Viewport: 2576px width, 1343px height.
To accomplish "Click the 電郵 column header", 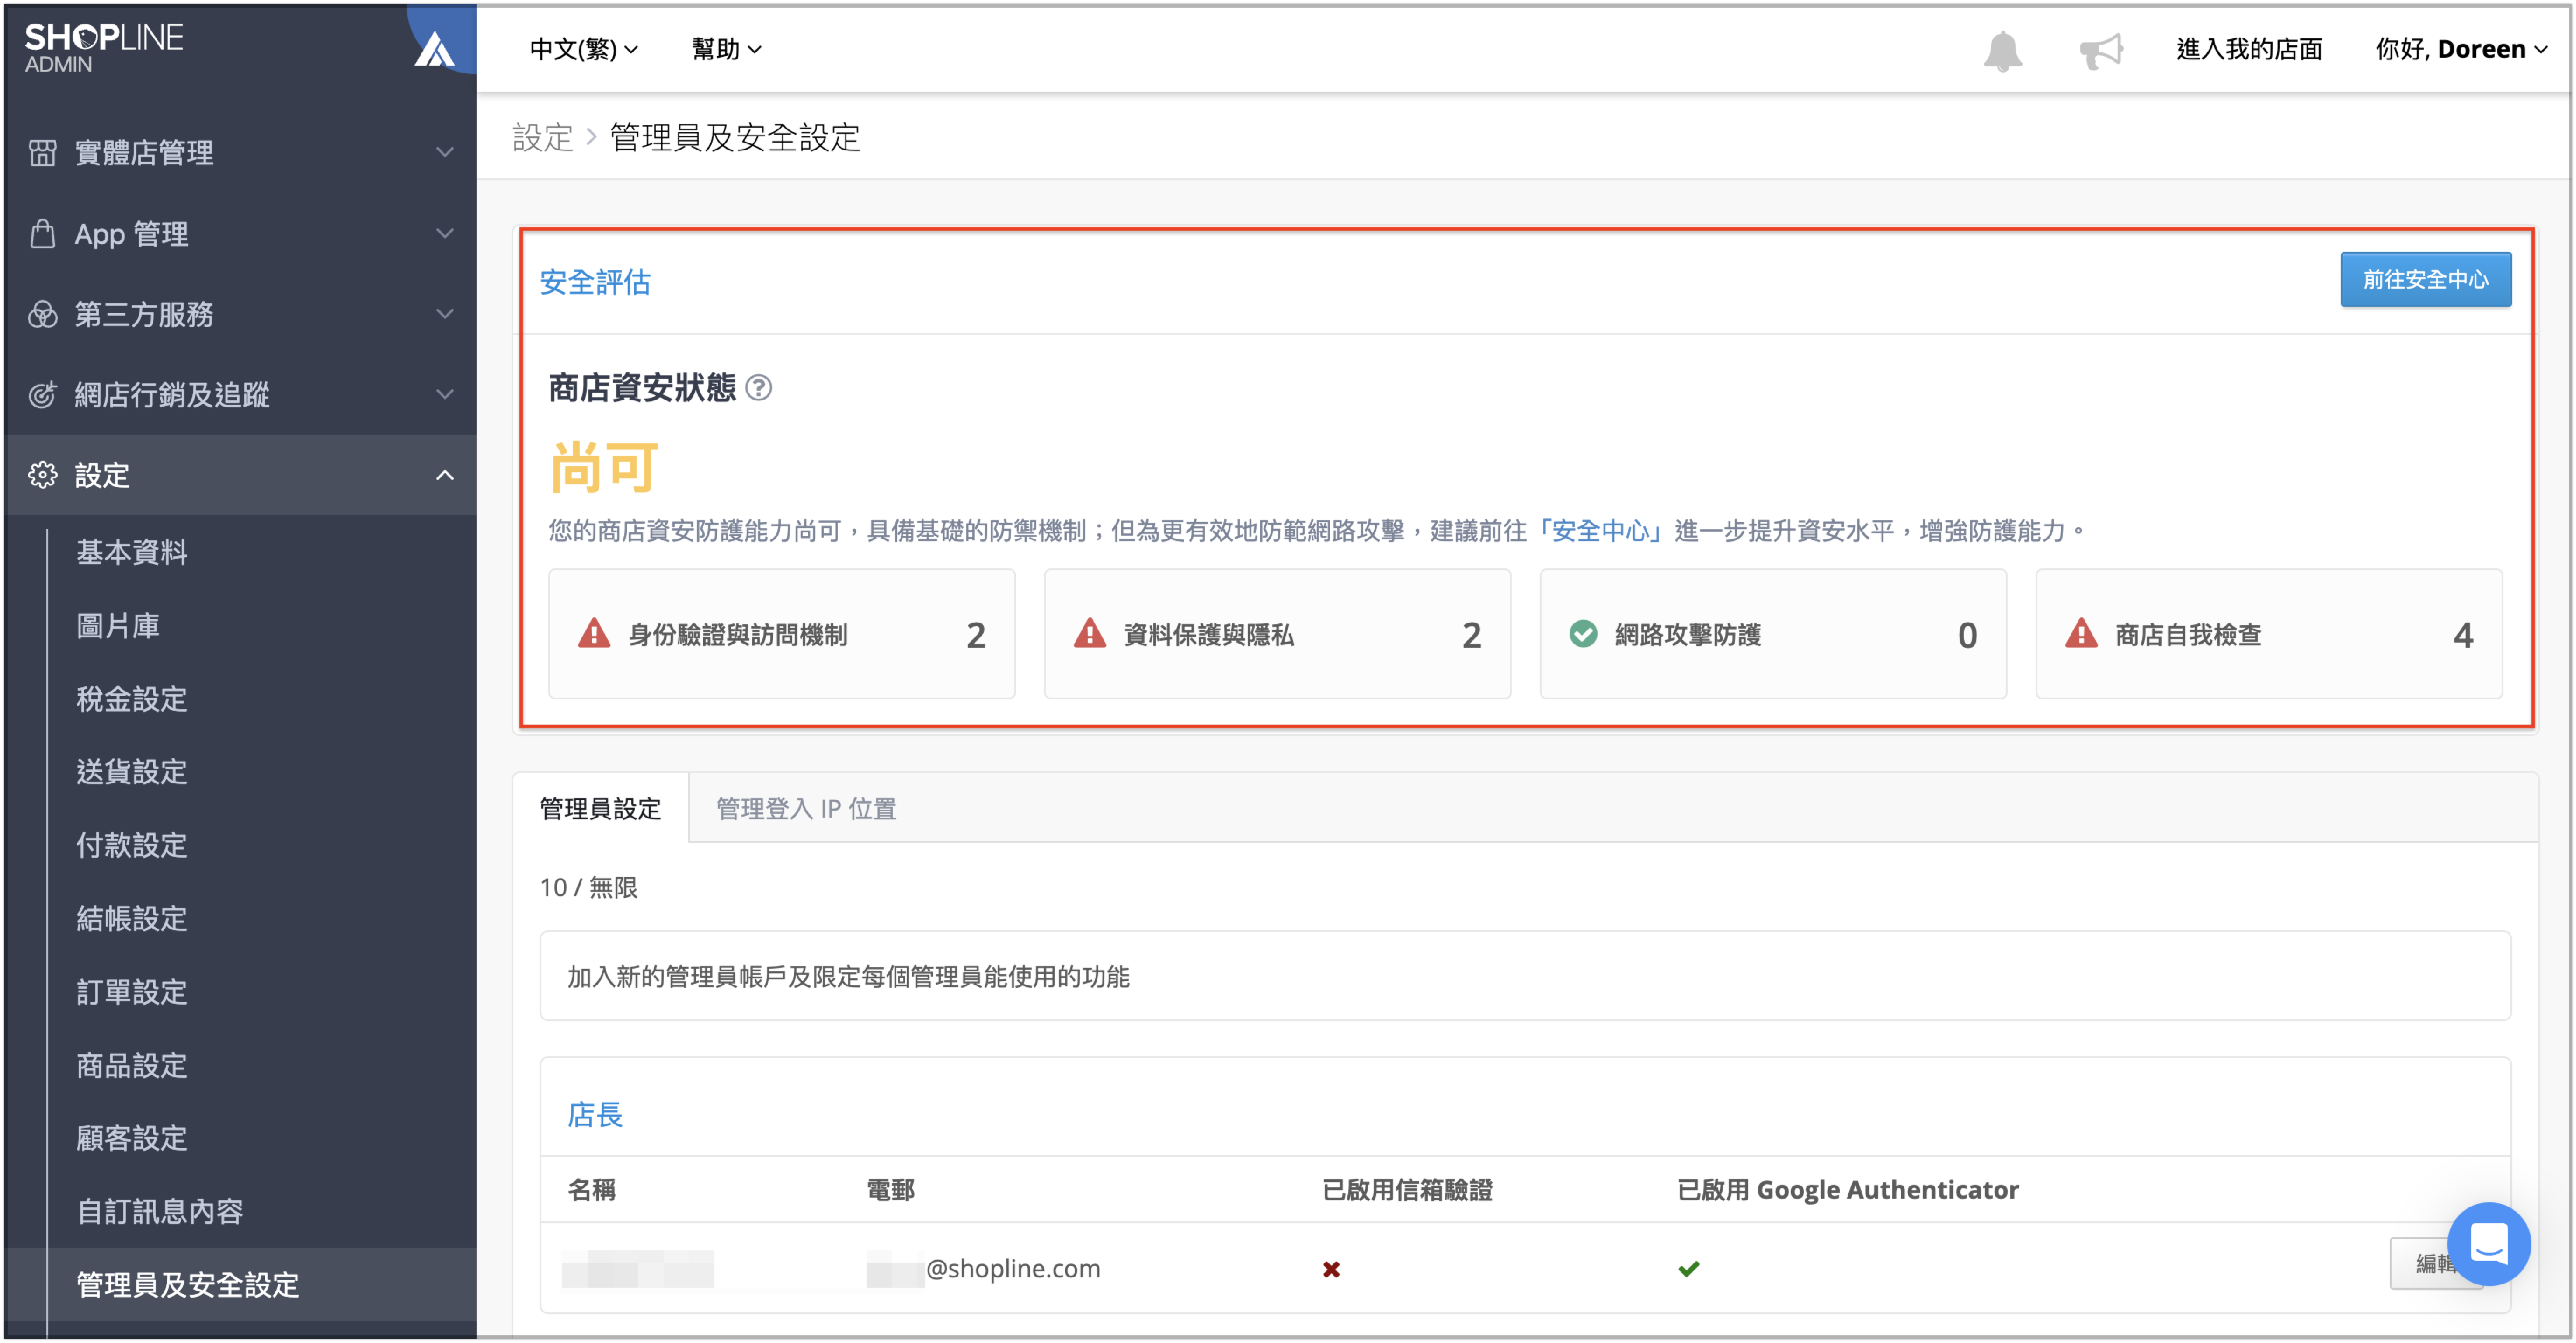I will tap(890, 1189).
